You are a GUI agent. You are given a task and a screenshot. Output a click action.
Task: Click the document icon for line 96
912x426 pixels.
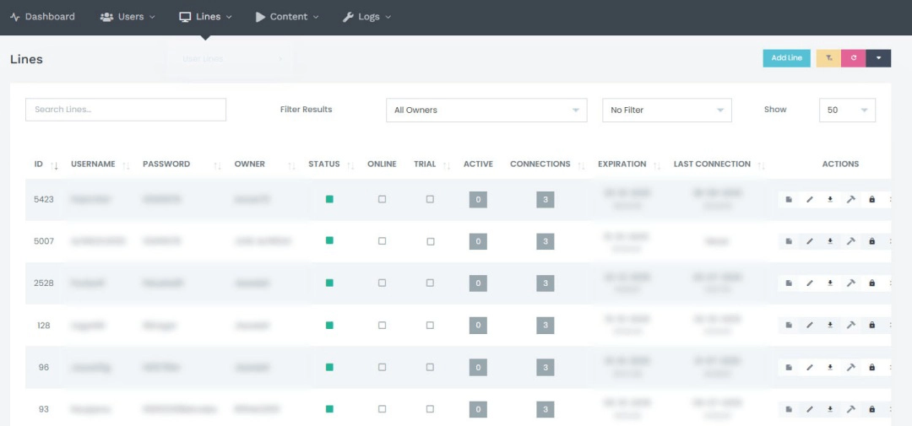pyautogui.click(x=789, y=368)
